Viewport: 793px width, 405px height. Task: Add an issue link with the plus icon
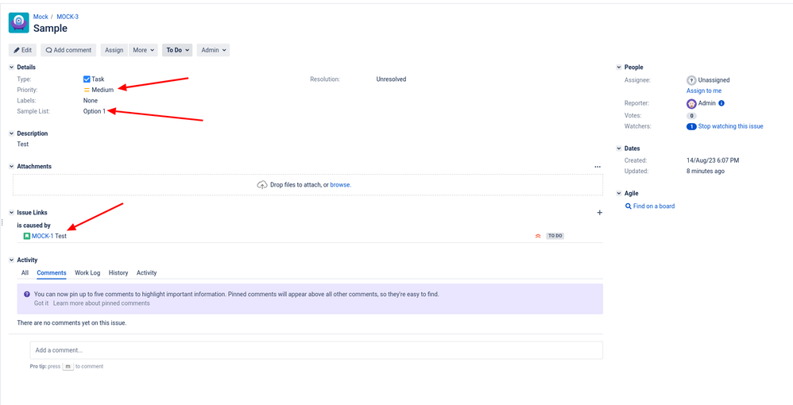click(x=600, y=213)
